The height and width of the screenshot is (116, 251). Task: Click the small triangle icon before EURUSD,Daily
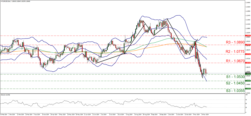pyautogui.click(x=1, y=2)
